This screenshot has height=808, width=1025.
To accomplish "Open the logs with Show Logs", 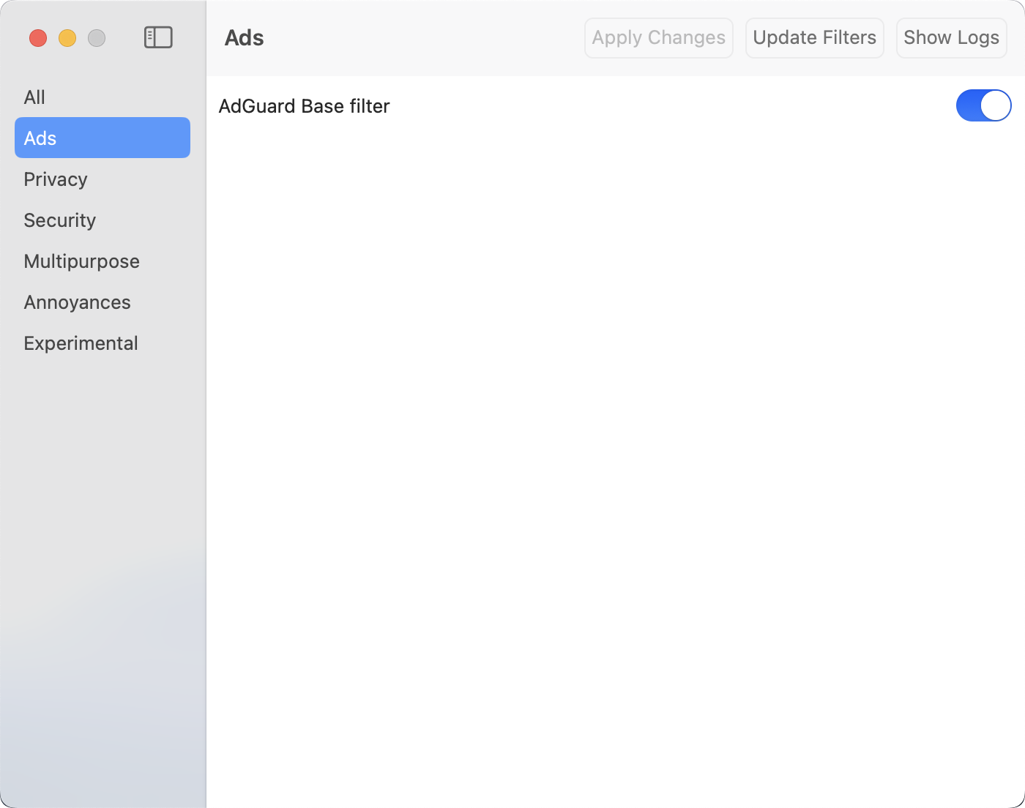I will tap(951, 38).
